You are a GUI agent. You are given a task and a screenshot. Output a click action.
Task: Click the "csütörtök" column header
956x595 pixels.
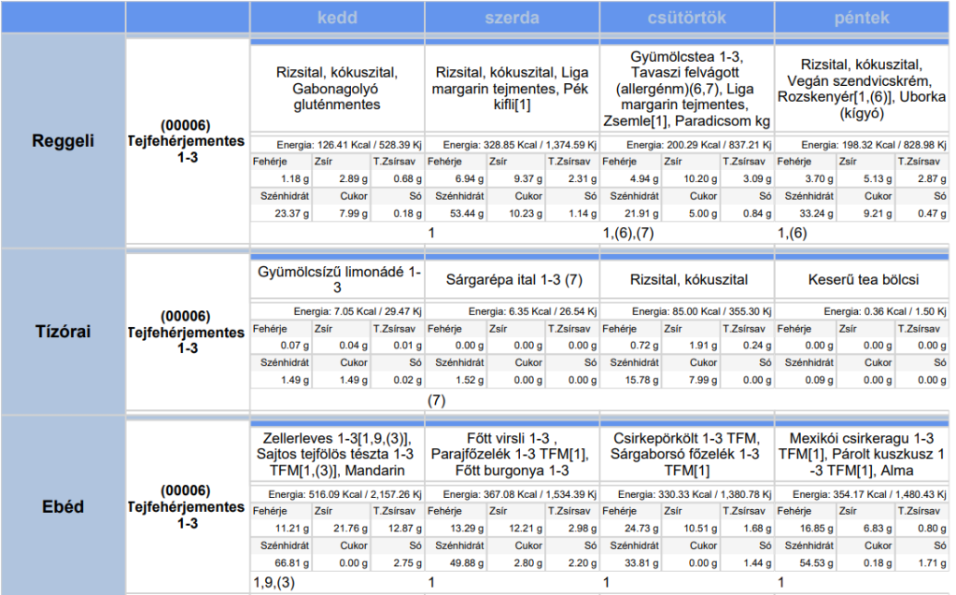point(686,18)
